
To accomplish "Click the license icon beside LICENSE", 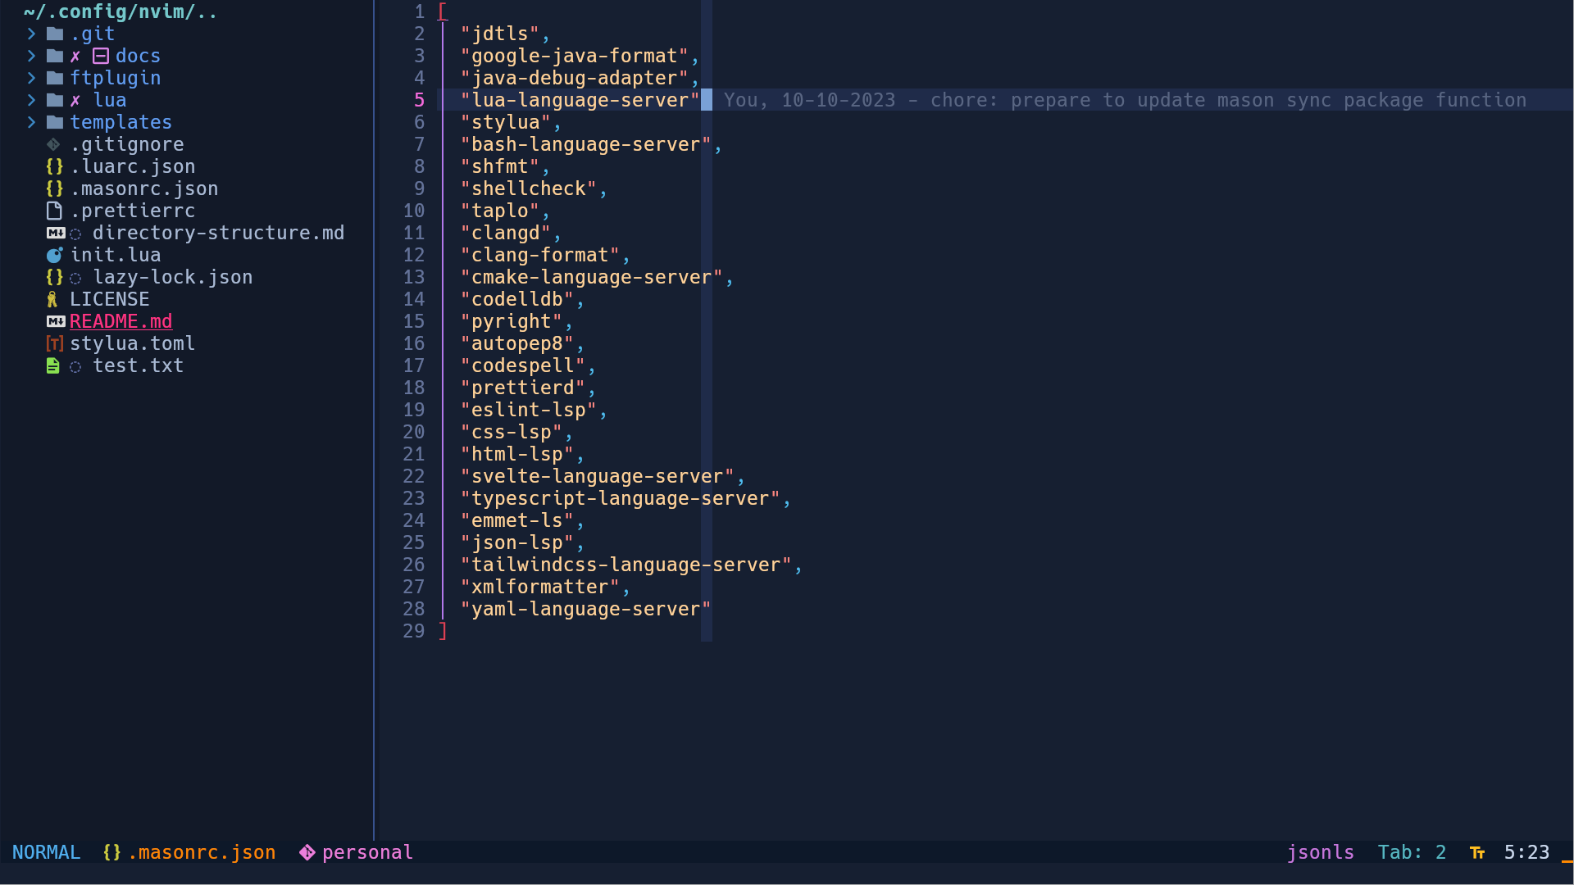I will [x=53, y=299].
